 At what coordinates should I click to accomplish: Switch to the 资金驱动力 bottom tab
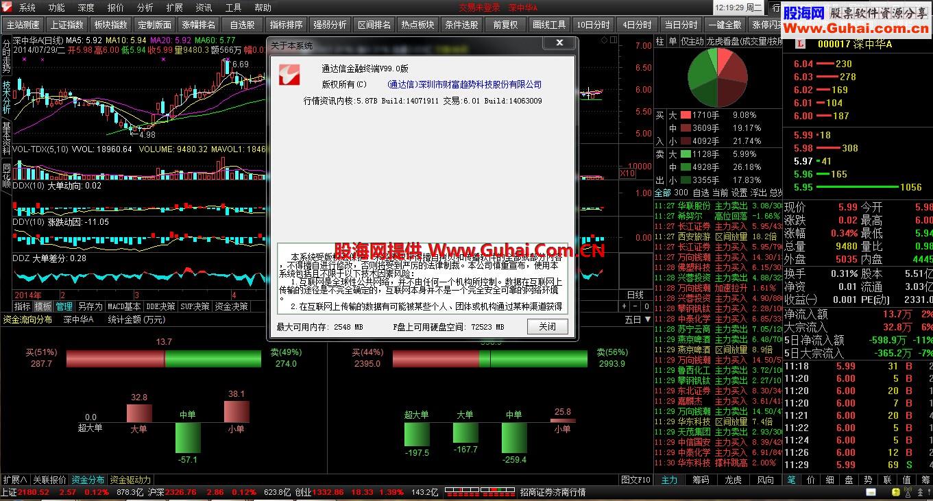pos(130,480)
